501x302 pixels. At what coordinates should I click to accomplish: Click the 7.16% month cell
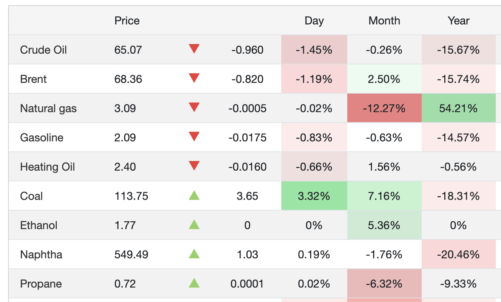click(x=384, y=196)
